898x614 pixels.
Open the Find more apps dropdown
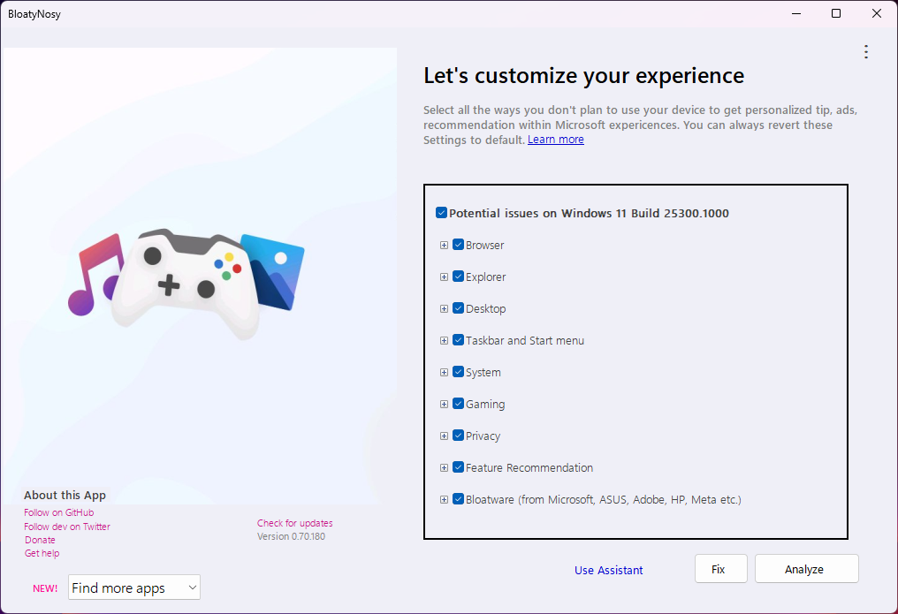[134, 587]
